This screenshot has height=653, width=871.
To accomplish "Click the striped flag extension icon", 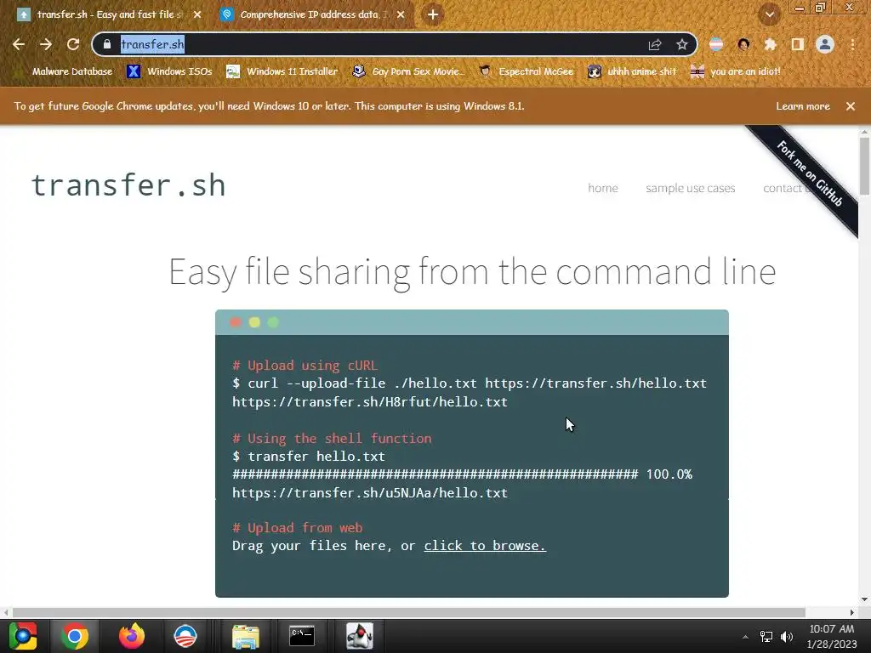I will click(x=716, y=44).
